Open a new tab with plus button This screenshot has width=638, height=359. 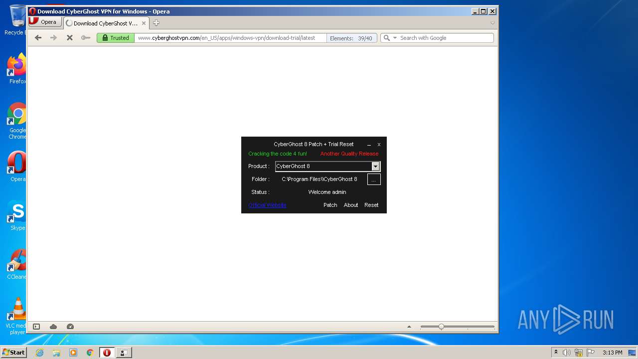click(x=156, y=23)
